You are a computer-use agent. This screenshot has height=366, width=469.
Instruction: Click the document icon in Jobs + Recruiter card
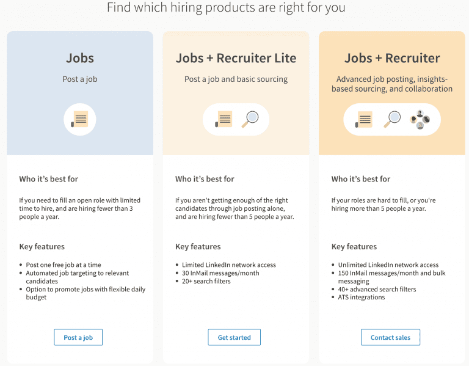pos(365,119)
